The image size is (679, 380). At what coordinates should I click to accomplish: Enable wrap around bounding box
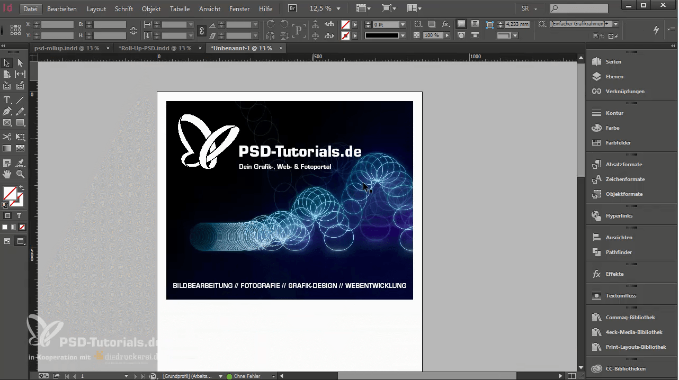click(475, 24)
